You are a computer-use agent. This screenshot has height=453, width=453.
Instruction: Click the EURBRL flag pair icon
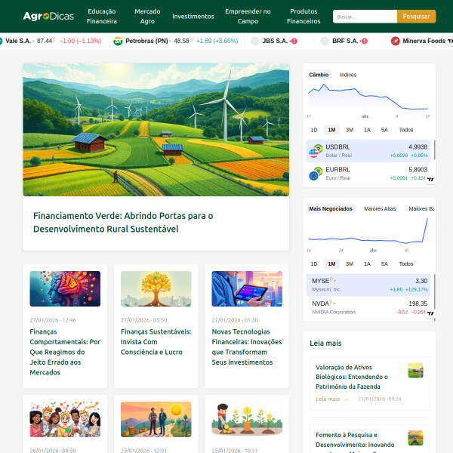tap(316, 174)
